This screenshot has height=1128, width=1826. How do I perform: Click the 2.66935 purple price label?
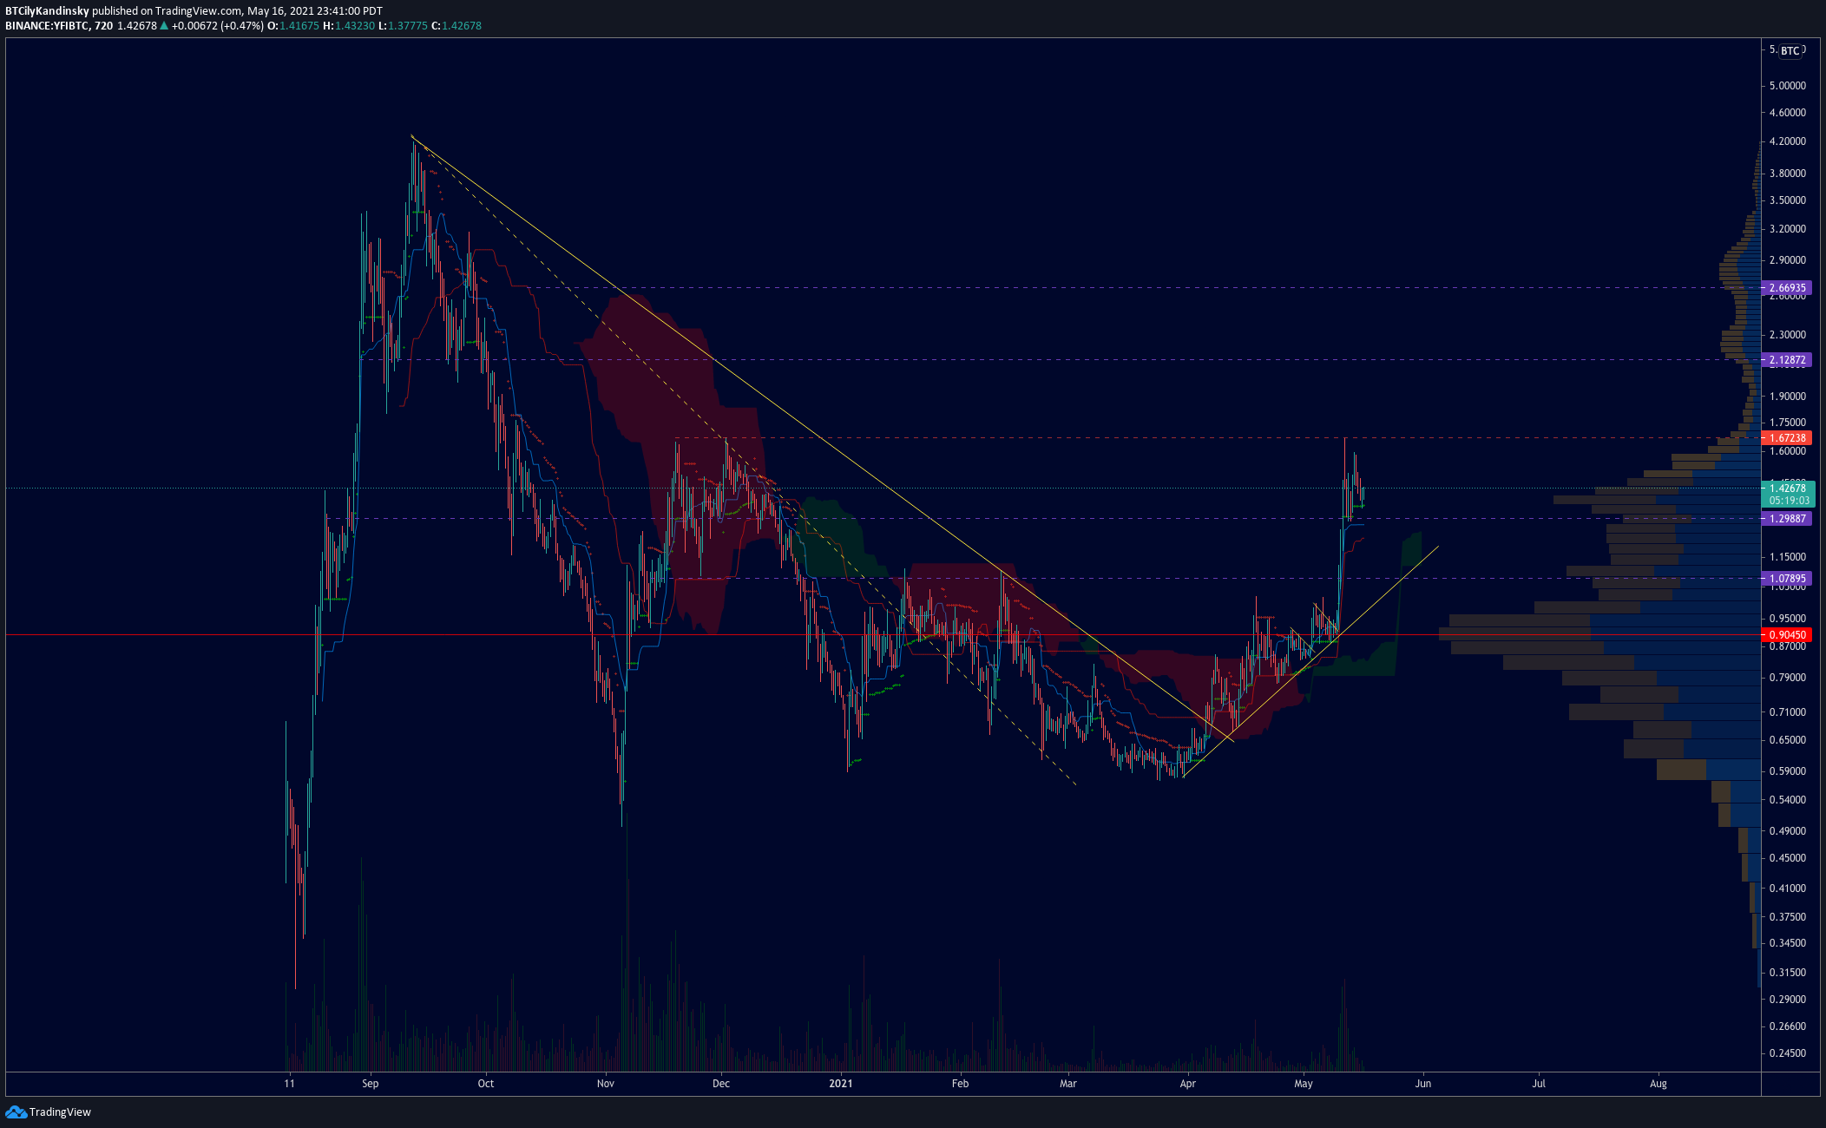[1787, 288]
